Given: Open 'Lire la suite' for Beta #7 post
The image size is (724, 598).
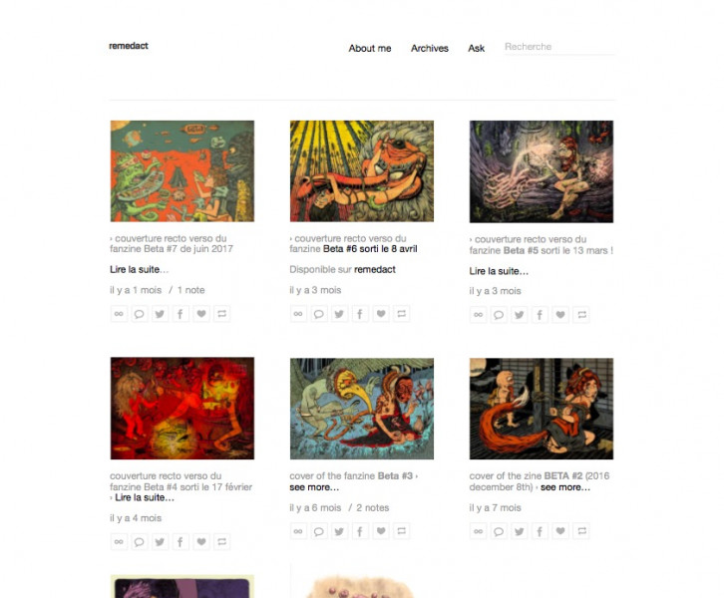Looking at the screenshot, I should pos(139,269).
